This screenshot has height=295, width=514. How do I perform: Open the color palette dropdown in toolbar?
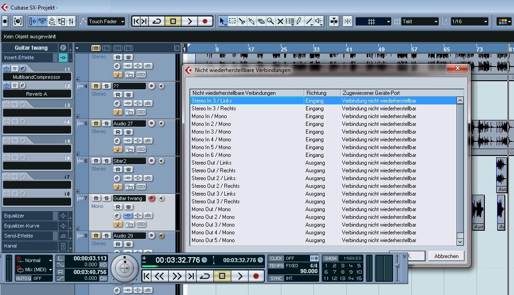tap(504, 21)
